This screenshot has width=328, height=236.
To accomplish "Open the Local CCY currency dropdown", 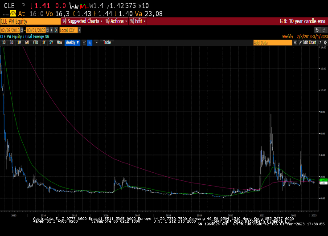I will [79, 30].
